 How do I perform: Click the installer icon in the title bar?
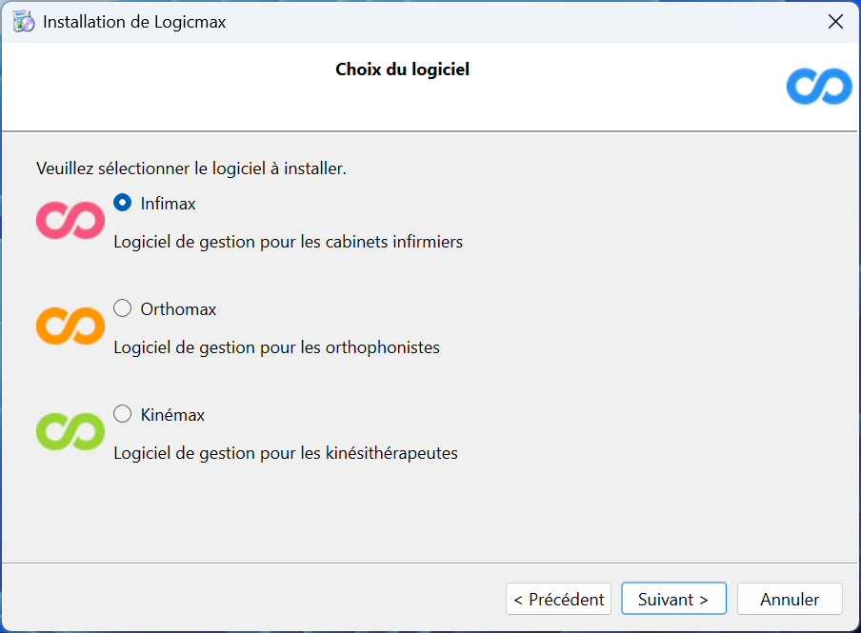[24, 22]
